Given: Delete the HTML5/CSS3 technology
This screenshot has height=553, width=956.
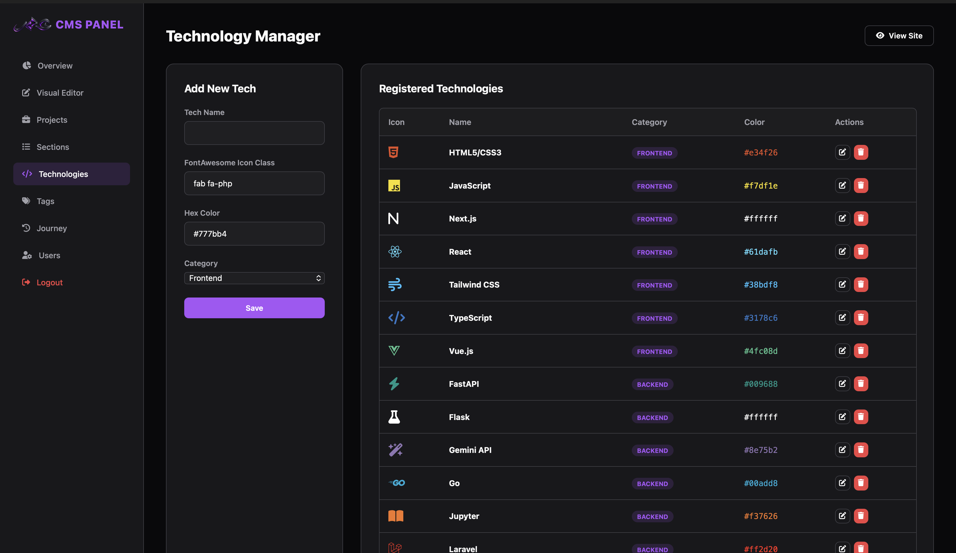Looking at the screenshot, I should pos(860,152).
